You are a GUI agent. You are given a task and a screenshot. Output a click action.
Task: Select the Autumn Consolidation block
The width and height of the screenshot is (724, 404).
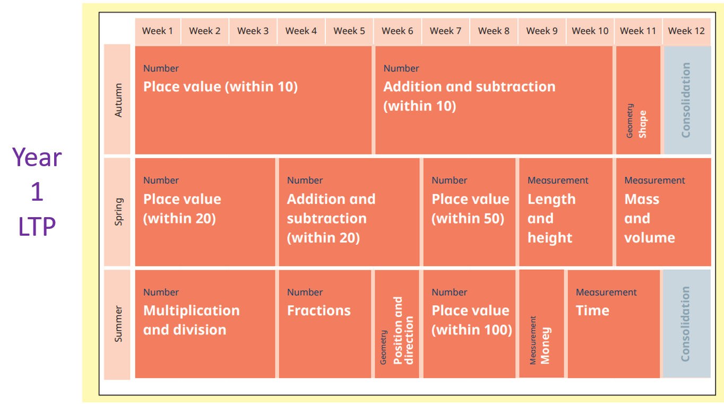687,100
